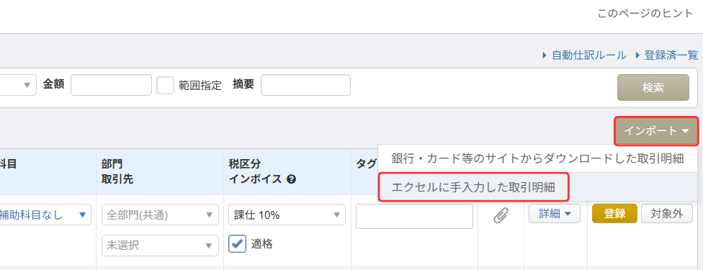Viewport: 703px width, 270px height.
Task: Open the インポート dropdown button
Action: tap(656, 131)
